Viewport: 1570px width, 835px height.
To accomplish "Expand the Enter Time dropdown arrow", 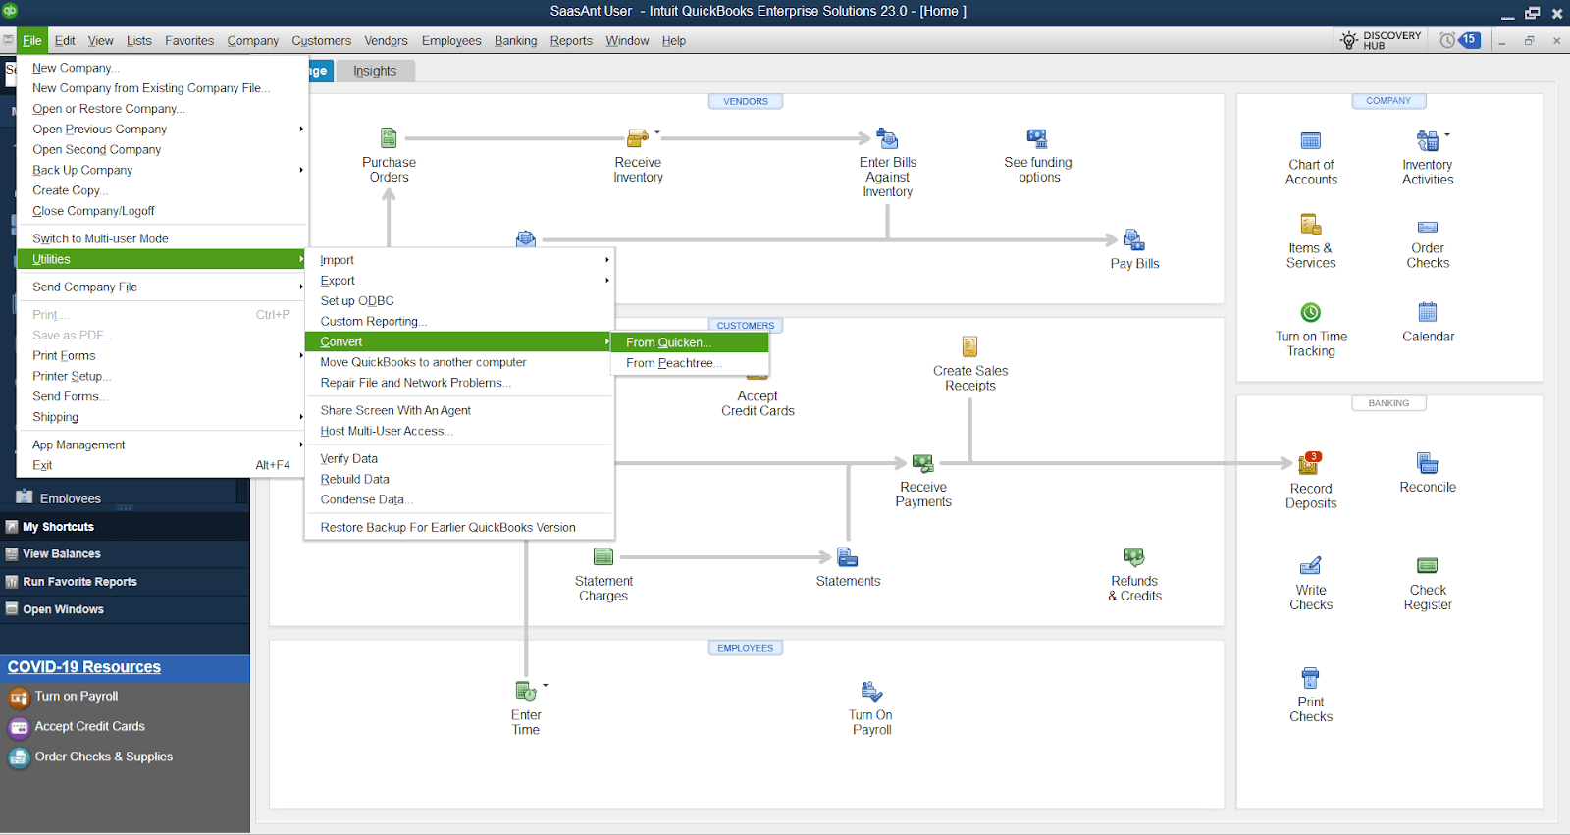I will pos(546,686).
